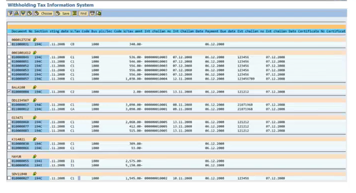Click the icon next to SDV11848

(x=34, y=174)
